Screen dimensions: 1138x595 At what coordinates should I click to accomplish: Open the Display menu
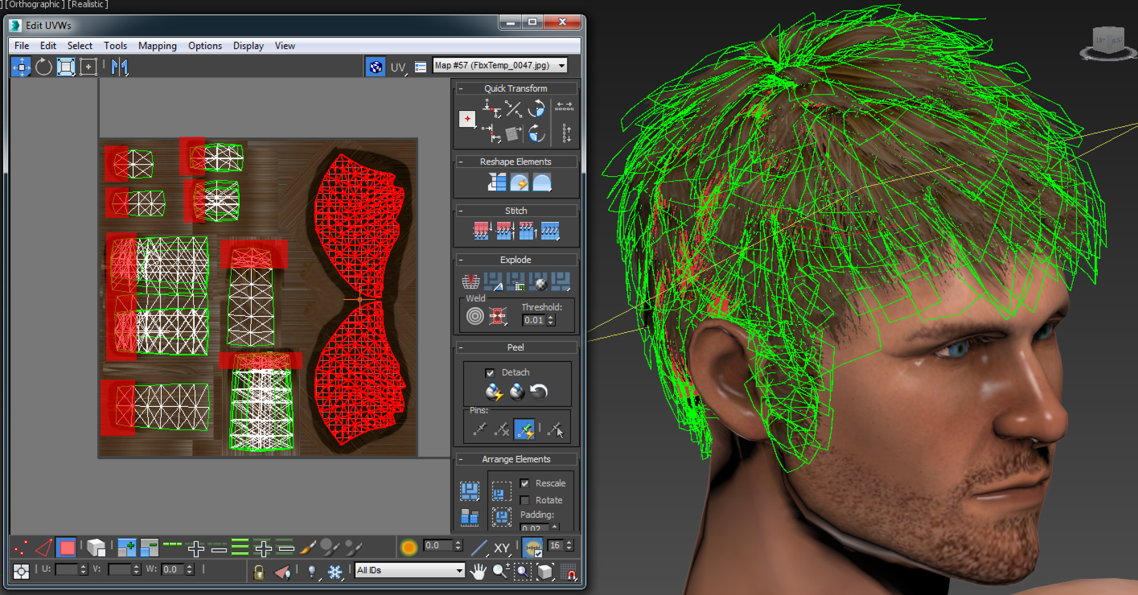click(248, 46)
